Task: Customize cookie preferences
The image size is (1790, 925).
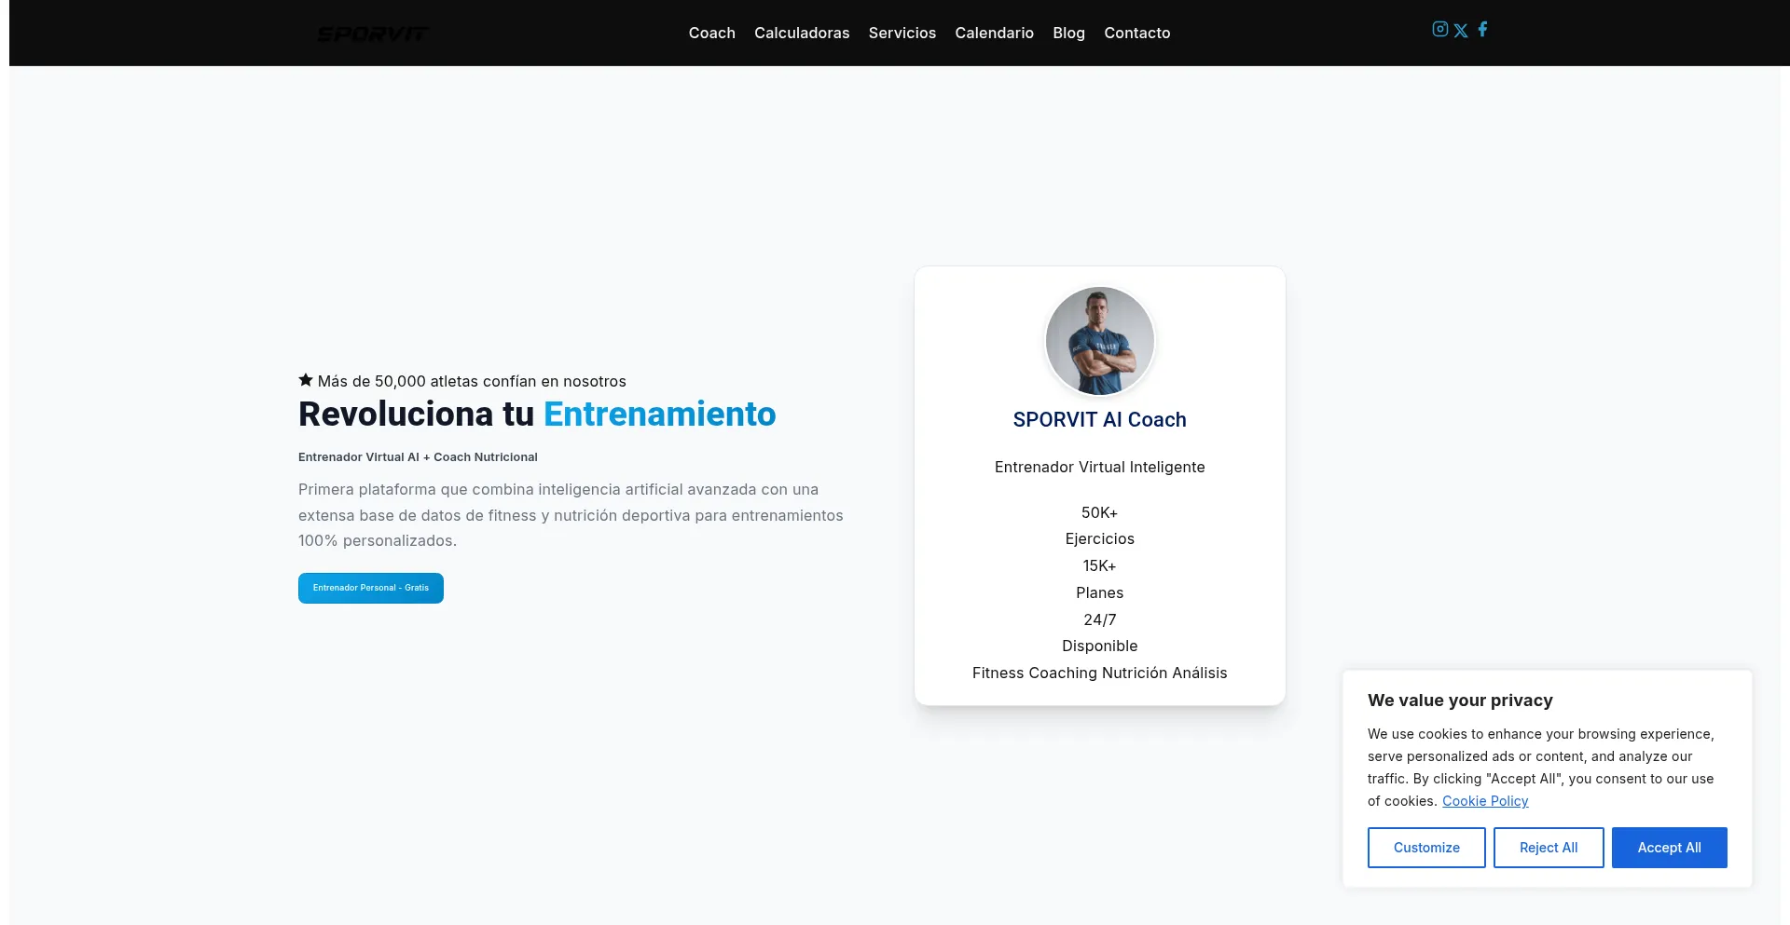Action: click(x=1426, y=847)
